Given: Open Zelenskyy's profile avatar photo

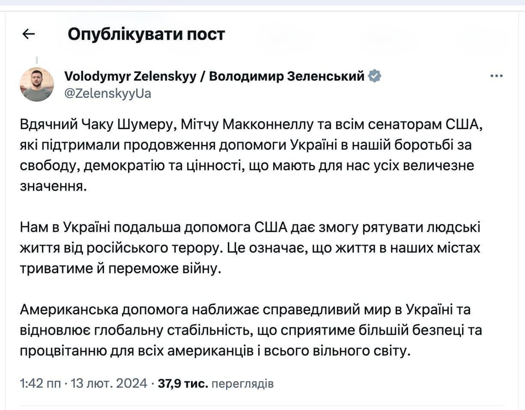Looking at the screenshot, I should point(37,85).
